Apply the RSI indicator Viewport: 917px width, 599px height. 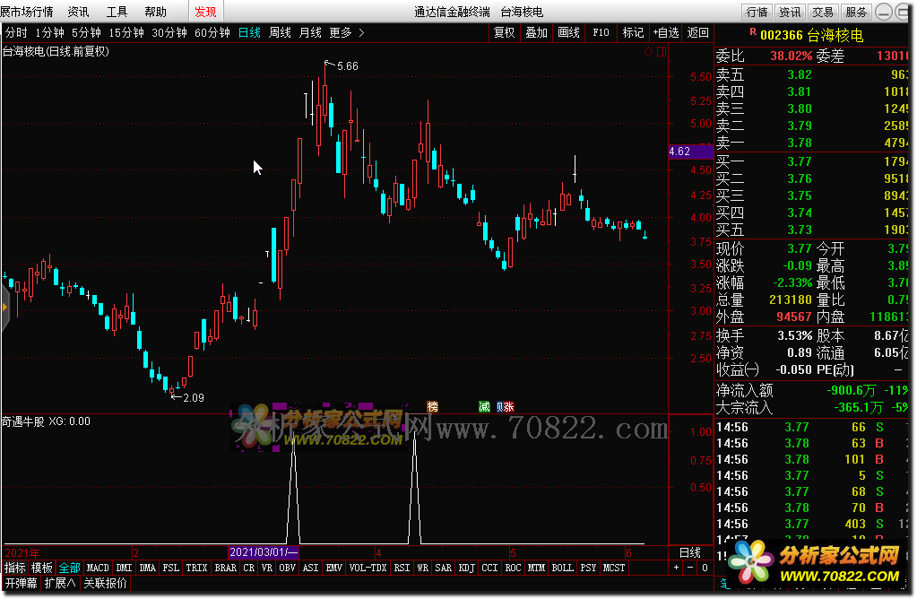click(402, 568)
